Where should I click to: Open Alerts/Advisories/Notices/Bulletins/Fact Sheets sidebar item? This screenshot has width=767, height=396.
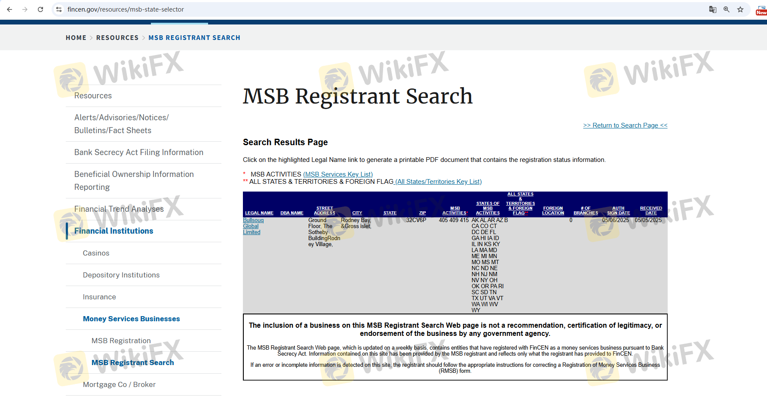pyautogui.click(x=122, y=124)
